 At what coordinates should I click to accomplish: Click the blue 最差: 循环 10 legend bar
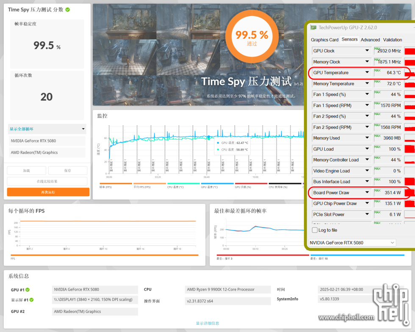point(357,255)
